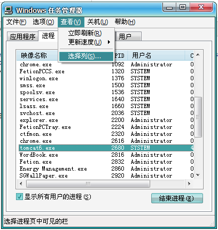This screenshot has height=230, width=218.
Task: Click the horizontal scrollbar left arrow
Action: pyautogui.click(x=21, y=183)
